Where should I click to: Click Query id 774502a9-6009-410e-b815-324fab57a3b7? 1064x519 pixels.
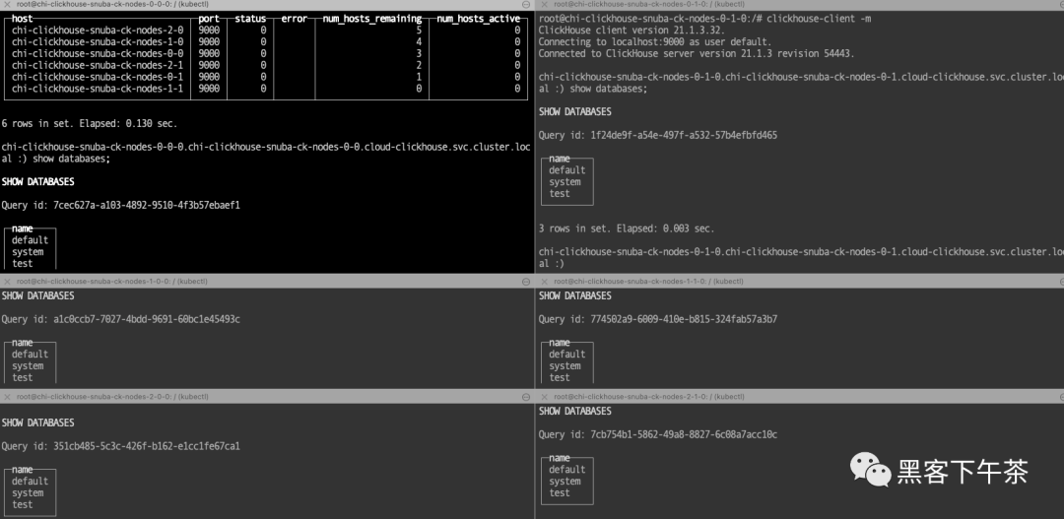click(x=658, y=319)
